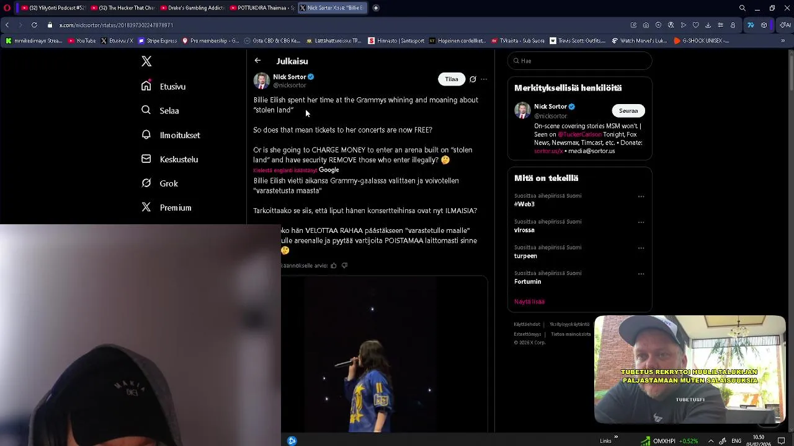
Task: Open the @TuckerCarlson mention link
Action: pos(579,134)
